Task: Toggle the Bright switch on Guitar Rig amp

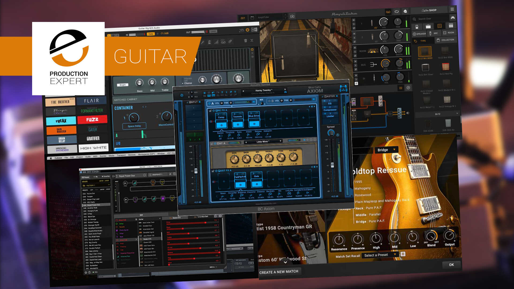Action: point(123,85)
